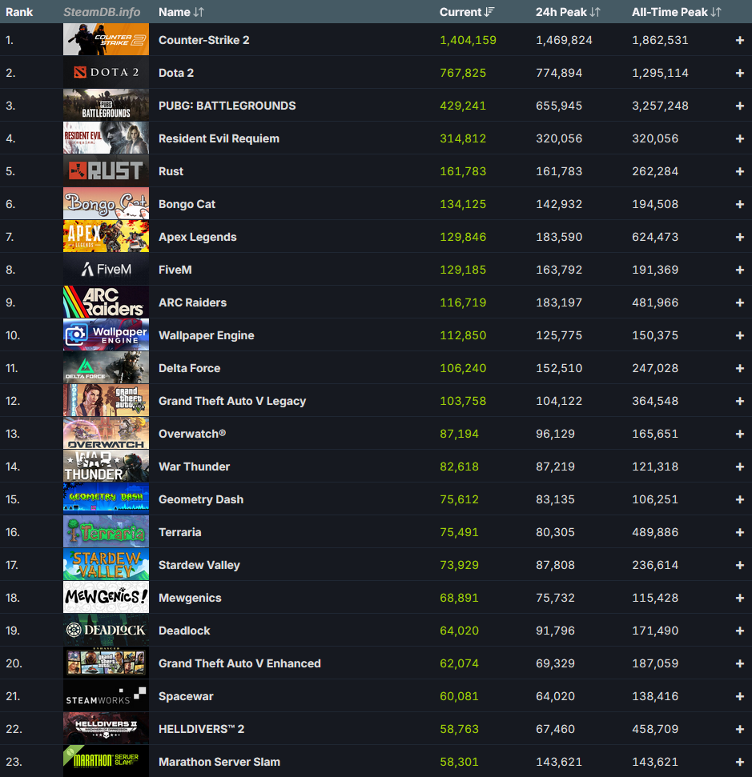The width and height of the screenshot is (752, 777).
Task: Open Resident Evil Requiem banner image
Action: [106, 138]
